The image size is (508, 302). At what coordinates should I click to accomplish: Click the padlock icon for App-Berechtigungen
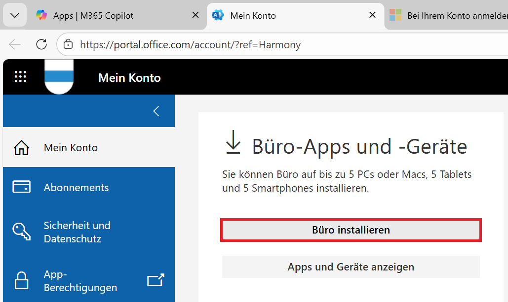(x=22, y=281)
